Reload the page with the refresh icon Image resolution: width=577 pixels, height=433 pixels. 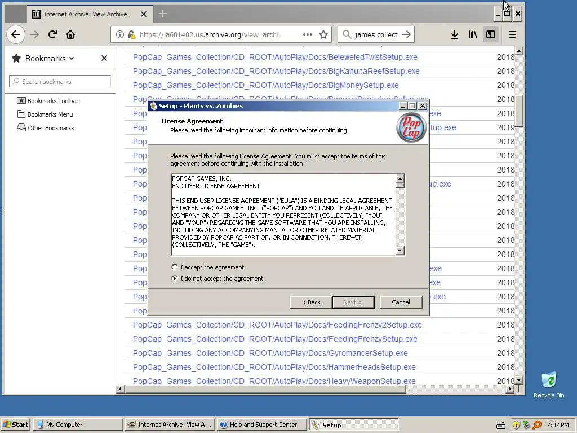[52, 34]
